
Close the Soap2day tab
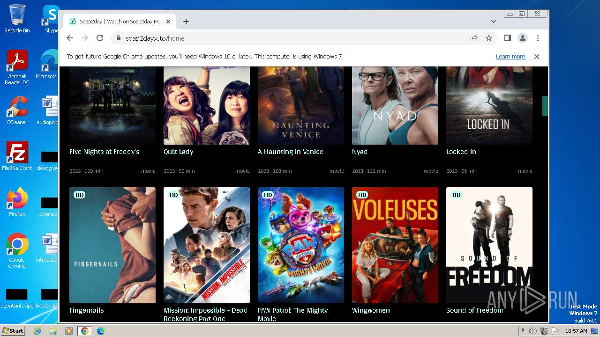tap(168, 22)
